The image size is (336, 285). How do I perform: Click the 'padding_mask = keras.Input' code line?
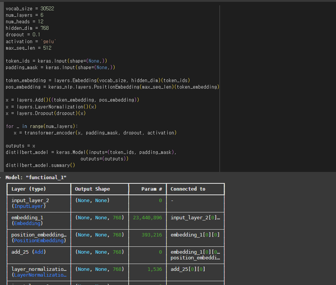click(60, 67)
